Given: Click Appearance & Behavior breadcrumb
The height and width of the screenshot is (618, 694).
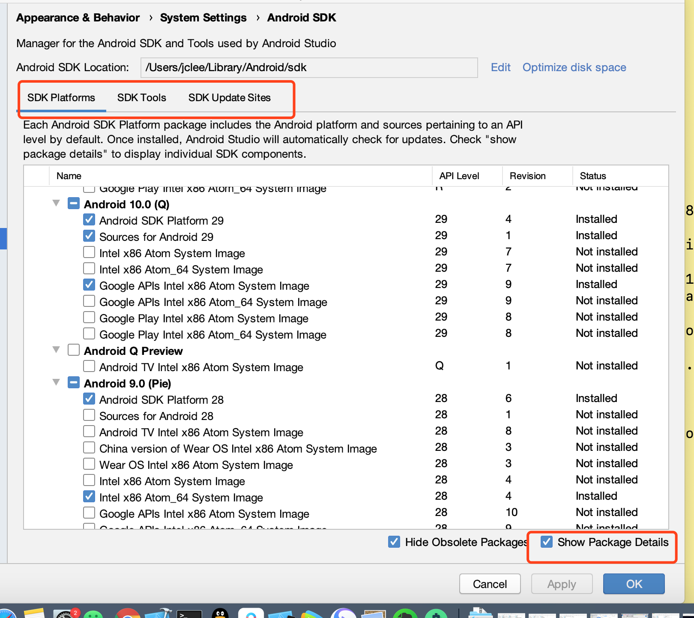Looking at the screenshot, I should 78,18.
